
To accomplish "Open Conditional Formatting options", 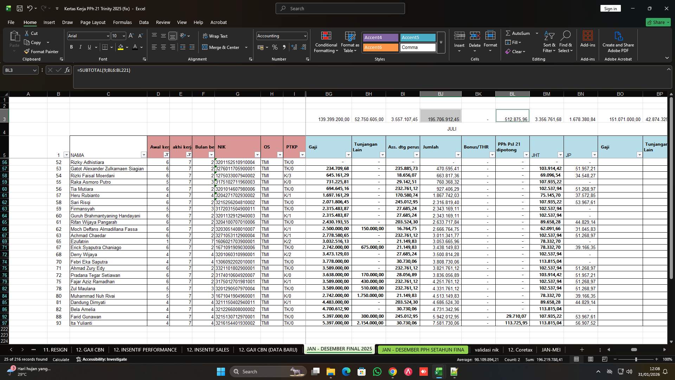I will click(x=326, y=42).
